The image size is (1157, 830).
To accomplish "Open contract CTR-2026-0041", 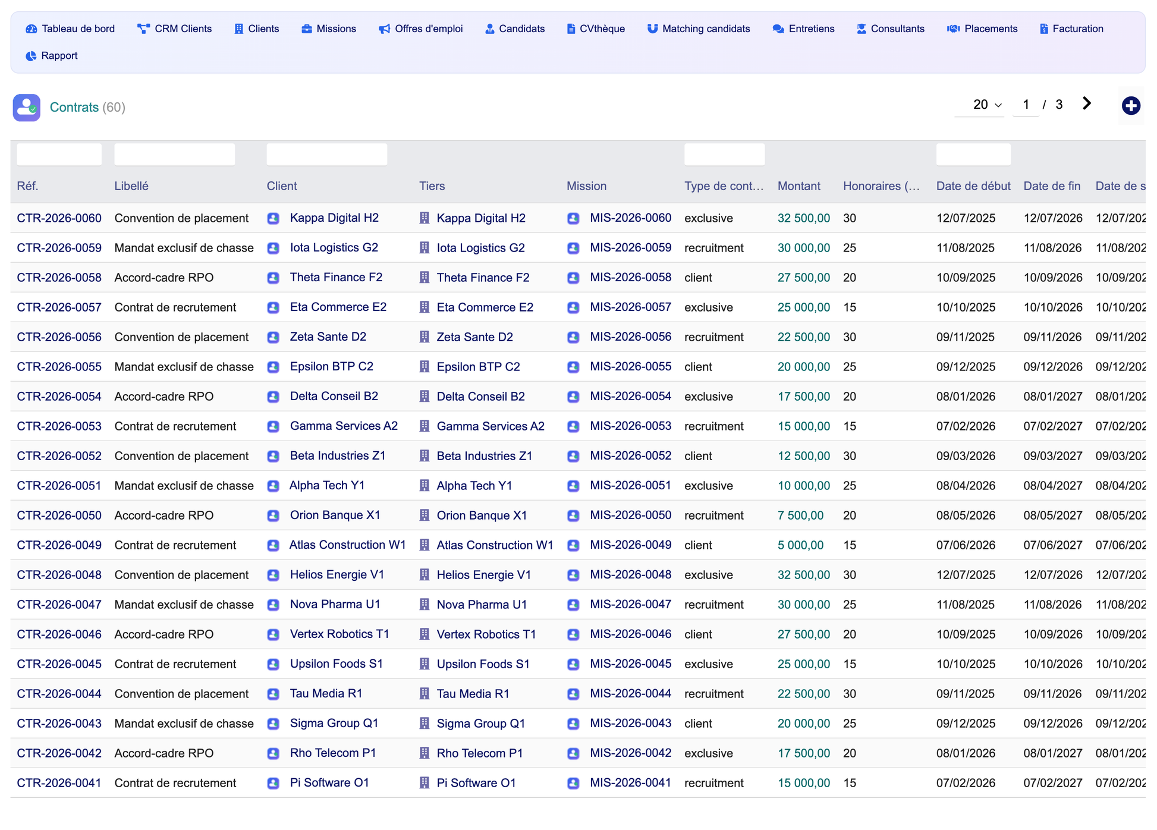I will (59, 783).
